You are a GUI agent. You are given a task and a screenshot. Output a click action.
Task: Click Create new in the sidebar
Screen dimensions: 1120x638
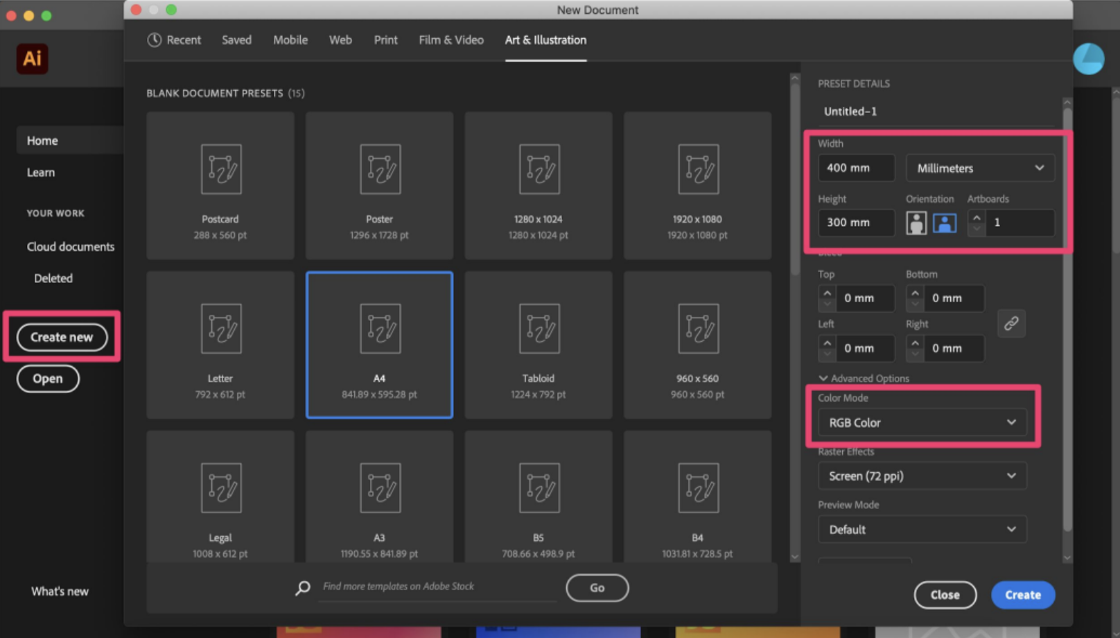(x=62, y=337)
